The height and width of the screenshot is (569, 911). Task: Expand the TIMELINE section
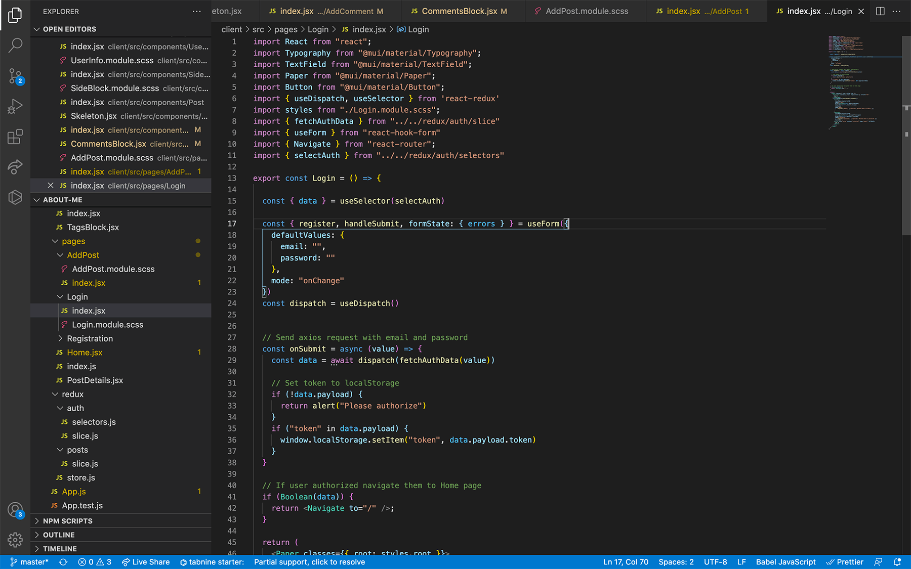click(x=121, y=549)
